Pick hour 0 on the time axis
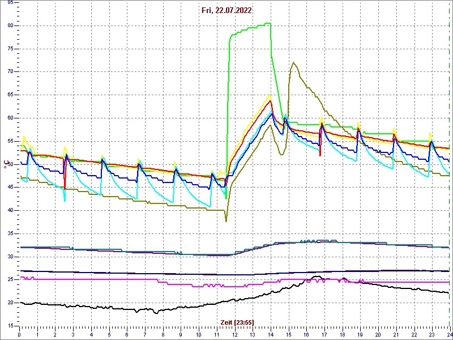This screenshot has width=453, height=340. click(x=19, y=335)
